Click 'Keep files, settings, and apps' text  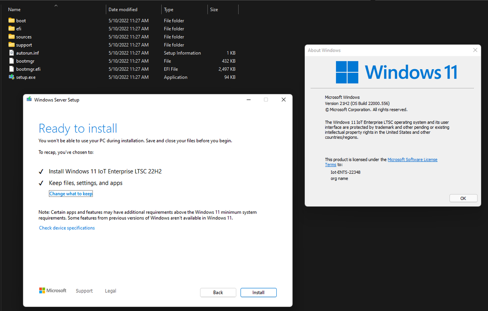click(x=86, y=183)
